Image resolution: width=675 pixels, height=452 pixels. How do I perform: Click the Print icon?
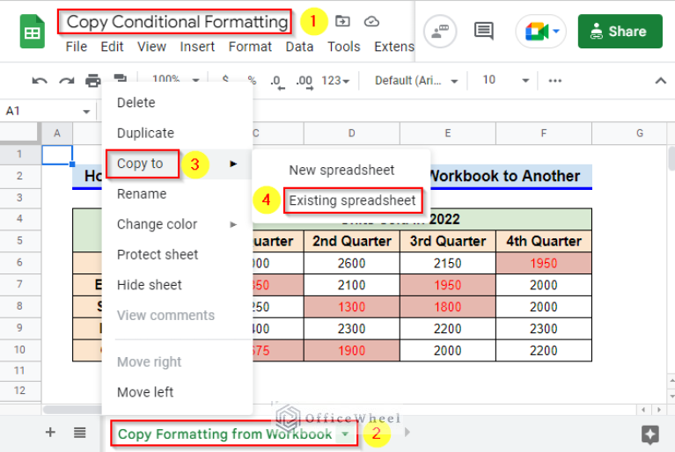92,81
